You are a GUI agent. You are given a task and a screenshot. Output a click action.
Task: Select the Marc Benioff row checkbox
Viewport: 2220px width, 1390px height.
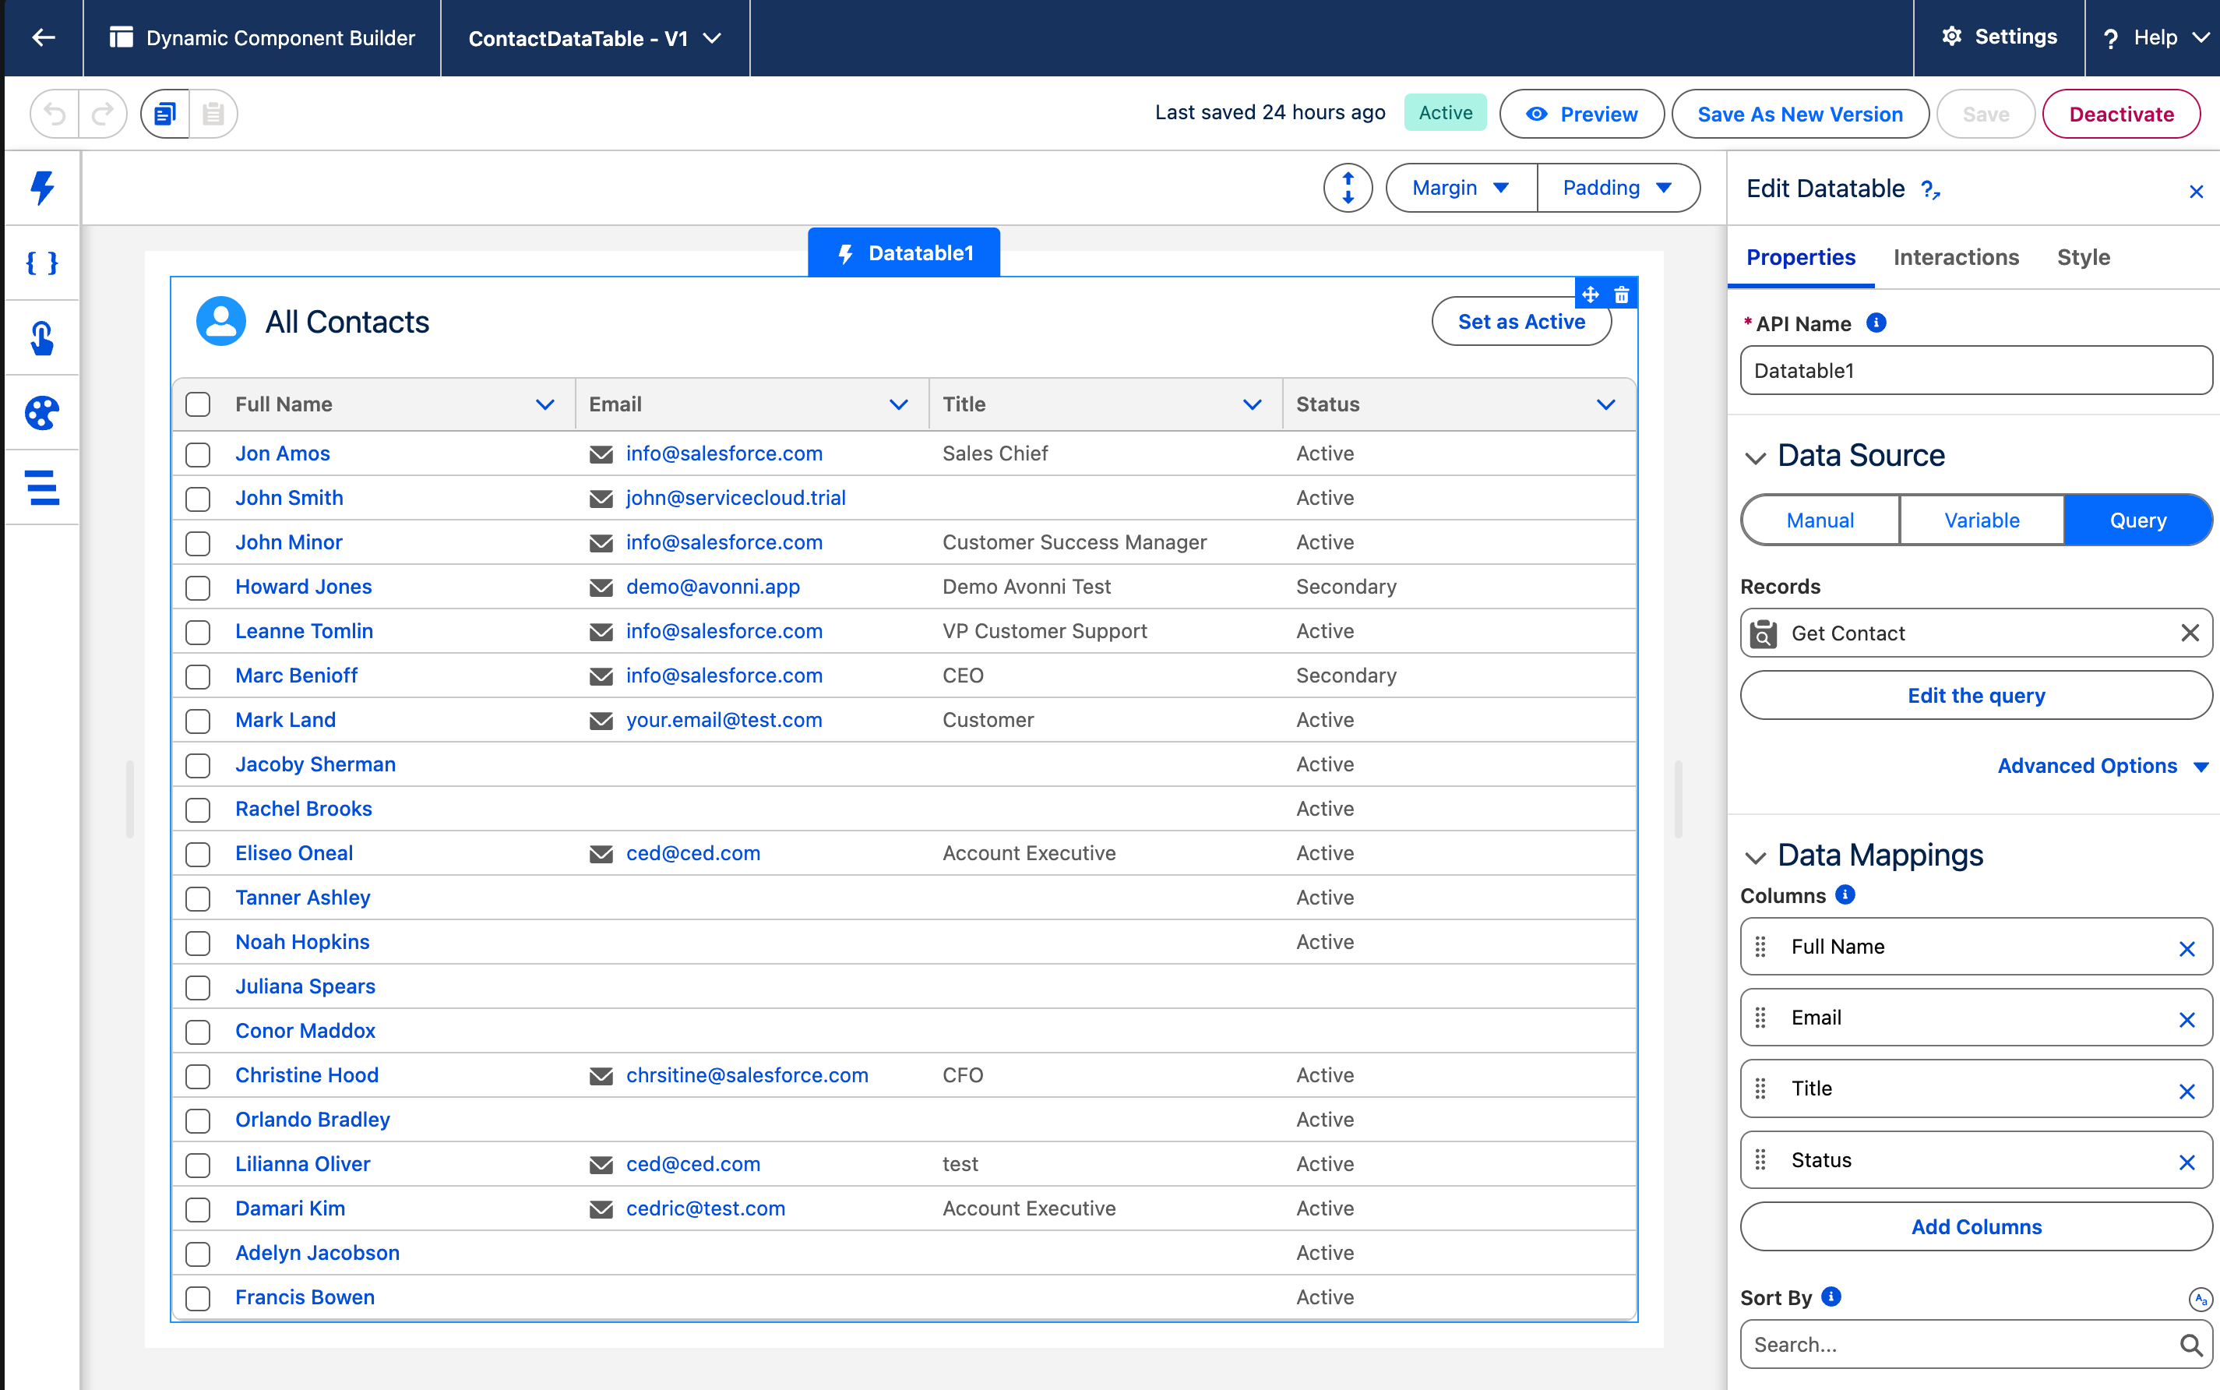click(x=198, y=676)
